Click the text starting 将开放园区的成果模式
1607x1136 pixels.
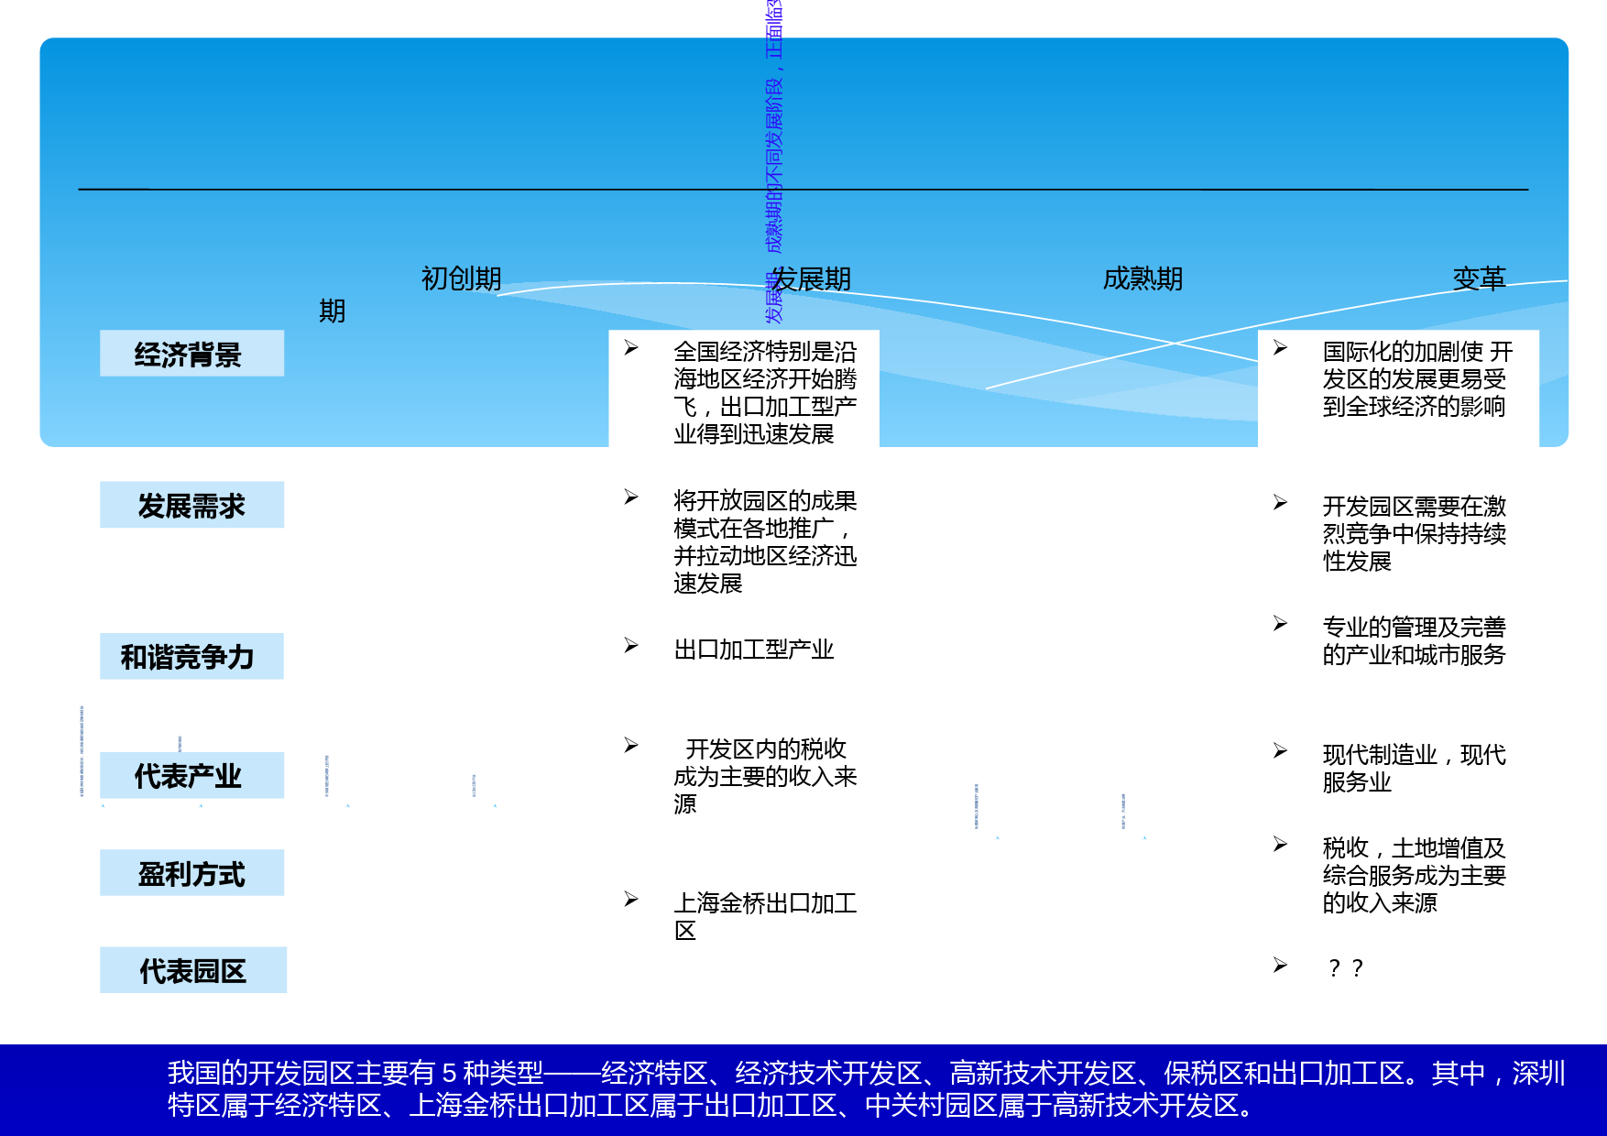(765, 542)
